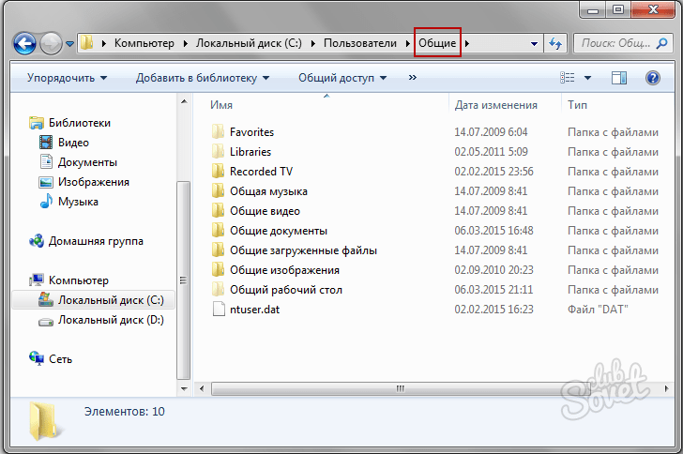Click navigation pane scrollbar up arrow
The image size is (683, 454).
[184, 101]
